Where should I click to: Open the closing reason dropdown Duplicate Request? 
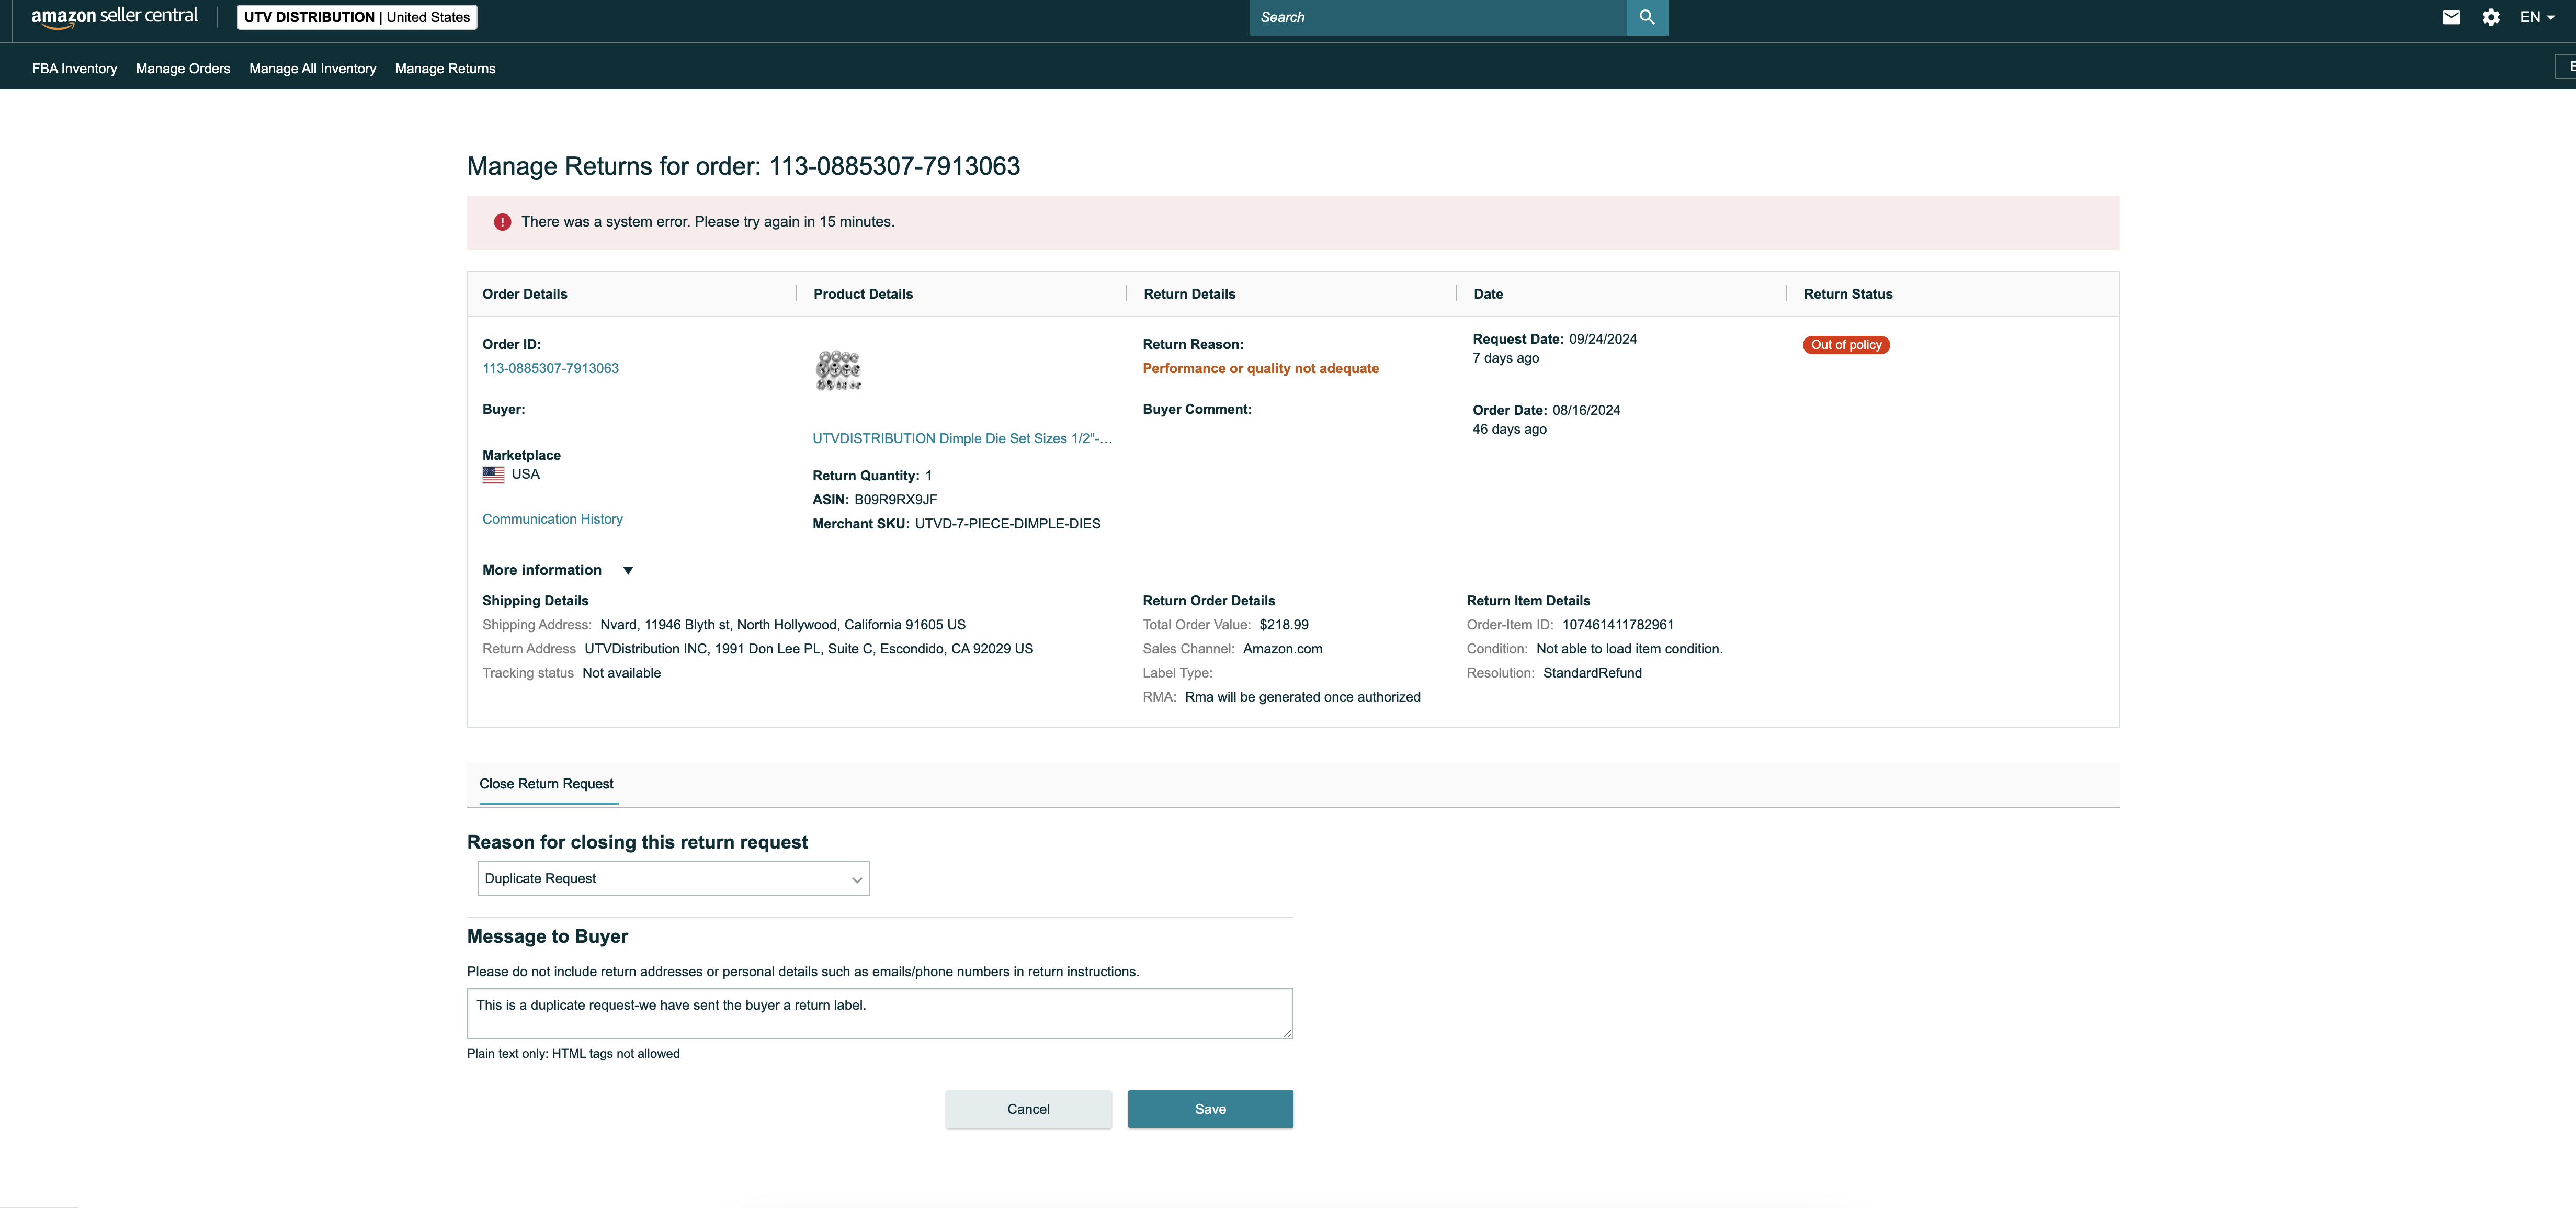click(x=673, y=878)
